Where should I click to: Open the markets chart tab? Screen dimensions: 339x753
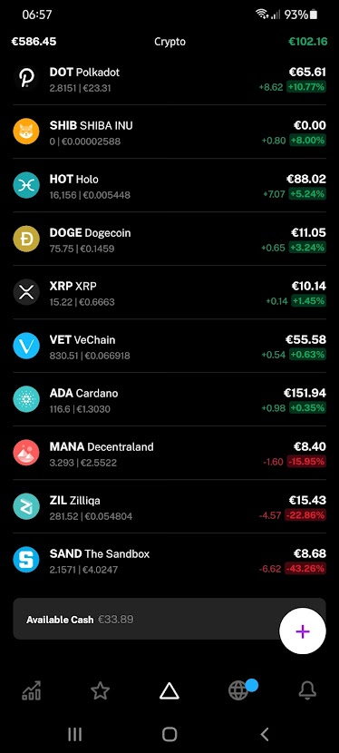[x=32, y=691]
